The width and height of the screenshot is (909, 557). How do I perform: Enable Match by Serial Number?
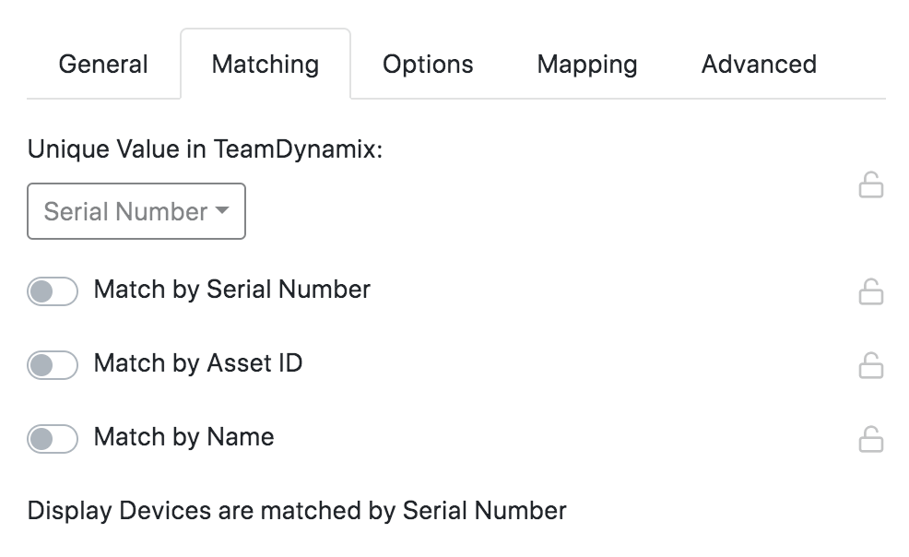click(53, 290)
